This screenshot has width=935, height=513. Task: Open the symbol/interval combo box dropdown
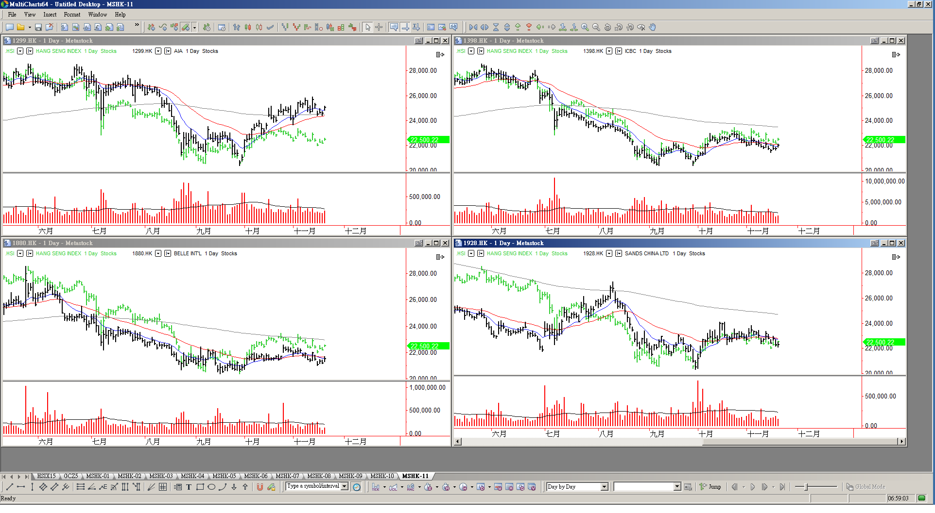[345, 486]
